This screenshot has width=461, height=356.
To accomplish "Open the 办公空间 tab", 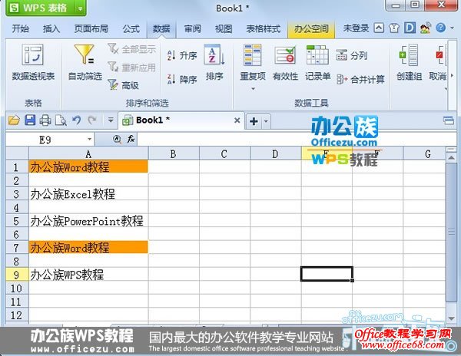I will [311, 28].
